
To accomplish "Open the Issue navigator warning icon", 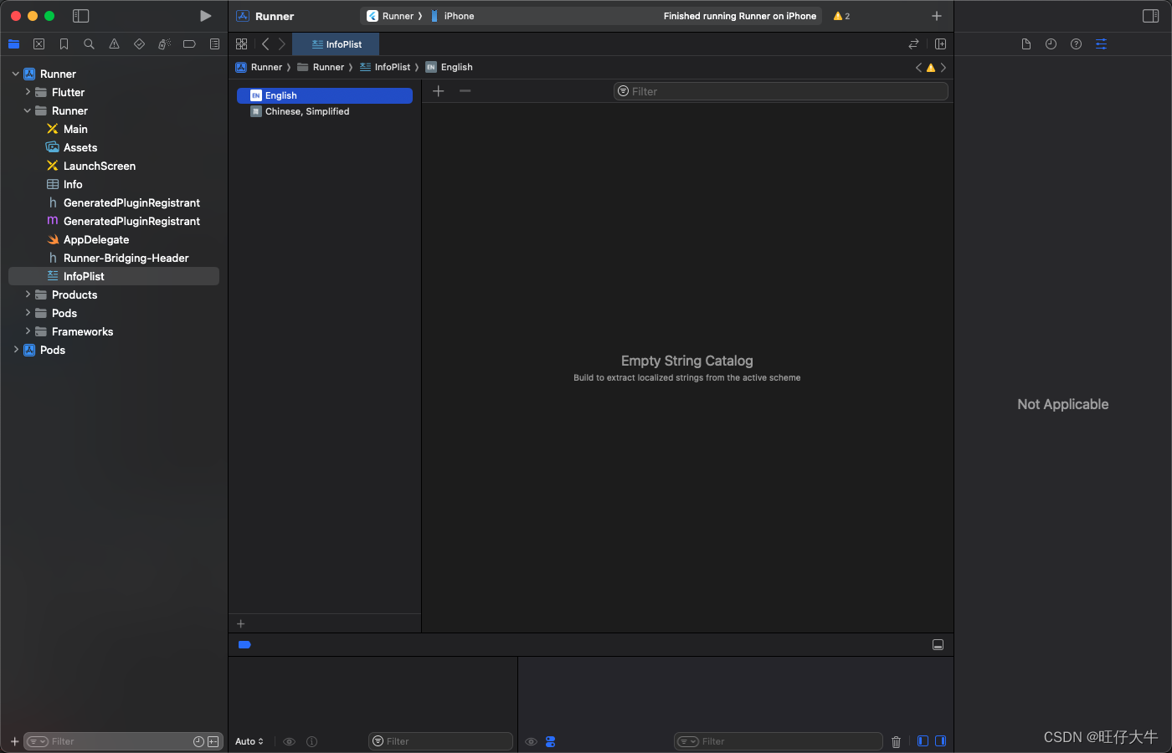I will [114, 44].
